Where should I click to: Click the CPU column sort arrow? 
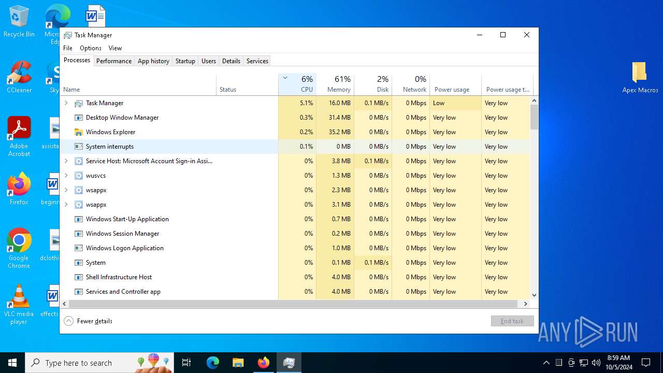coord(285,78)
